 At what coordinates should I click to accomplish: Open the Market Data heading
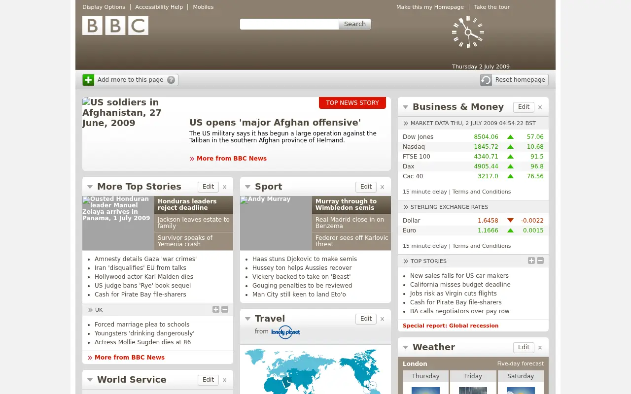[x=469, y=123]
